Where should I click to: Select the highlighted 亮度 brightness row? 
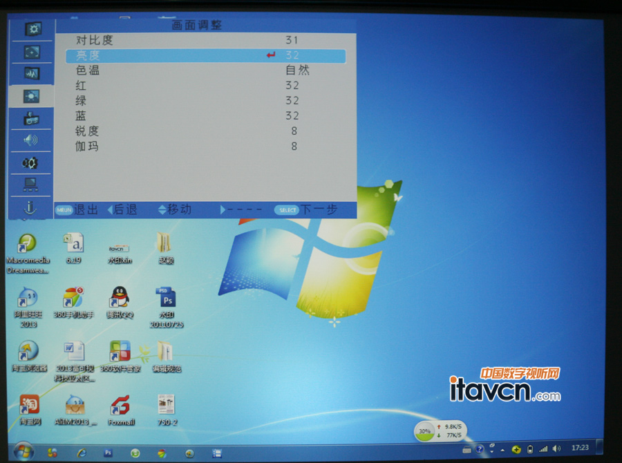205,55
